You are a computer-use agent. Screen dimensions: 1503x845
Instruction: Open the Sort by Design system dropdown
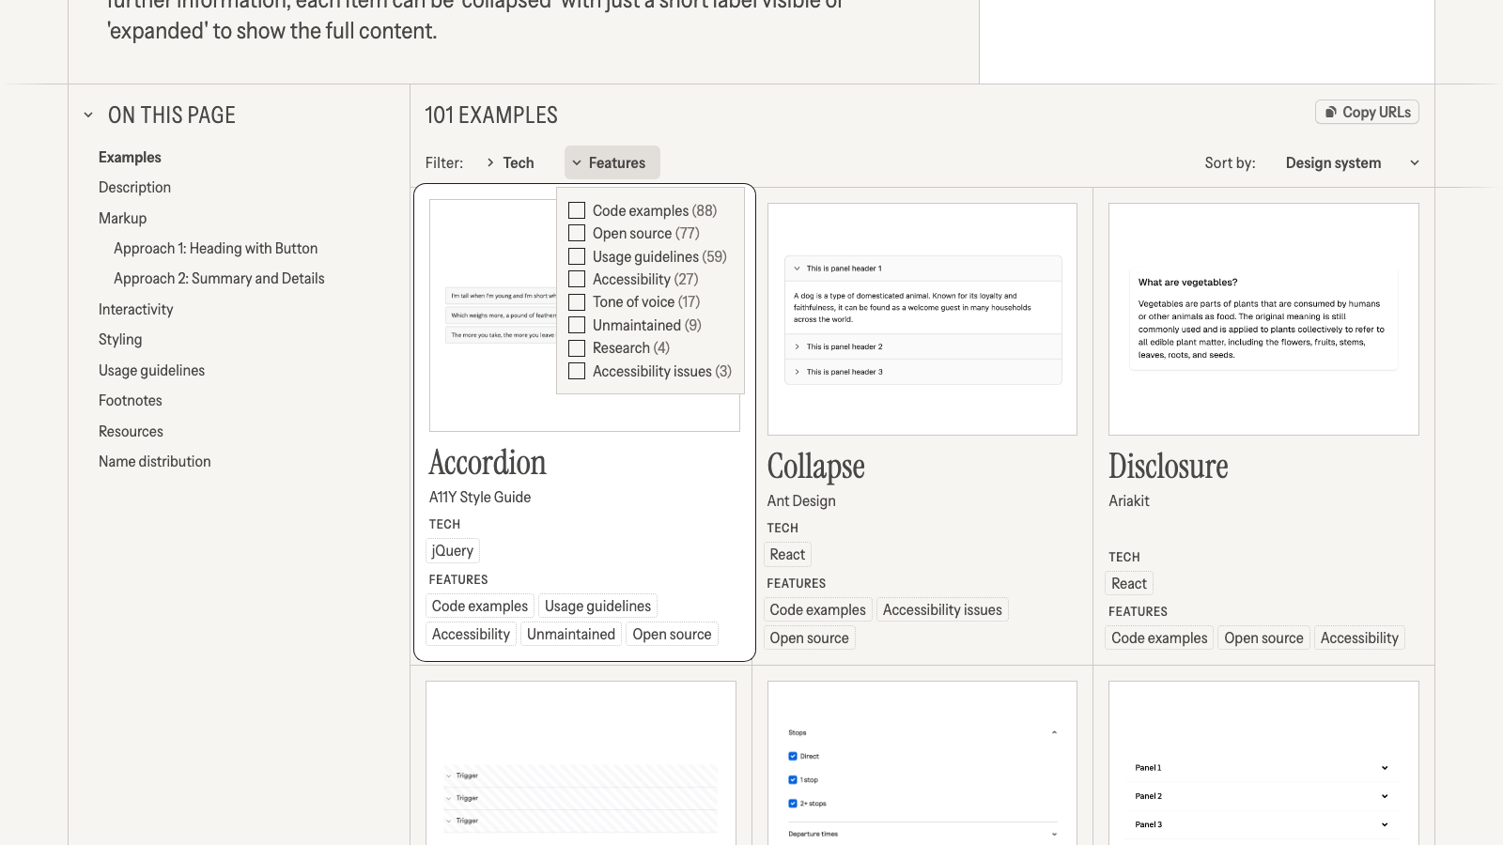click(x=1352, y=162)
